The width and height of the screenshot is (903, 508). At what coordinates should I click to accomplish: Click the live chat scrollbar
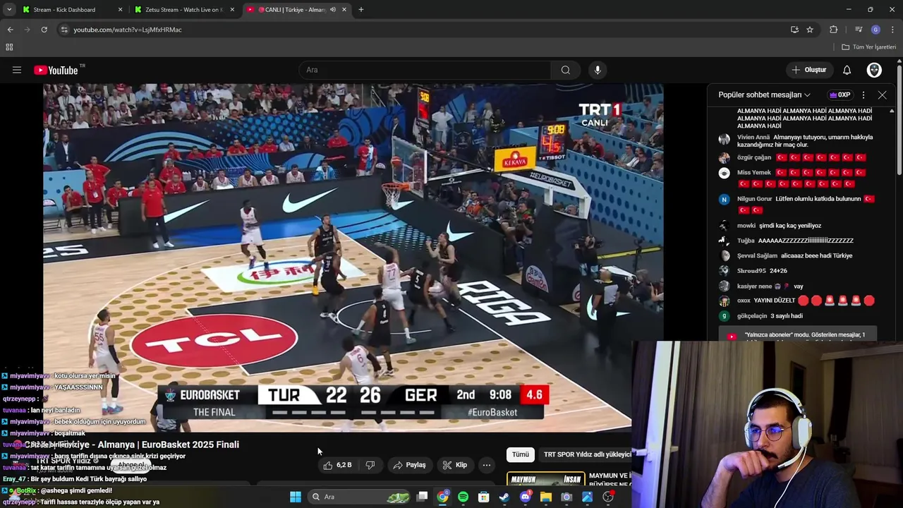(x=892, y=222)
